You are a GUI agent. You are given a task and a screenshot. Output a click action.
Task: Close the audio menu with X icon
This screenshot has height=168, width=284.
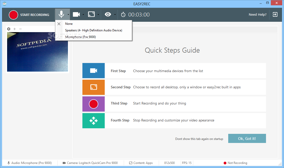tap(59, 24)
